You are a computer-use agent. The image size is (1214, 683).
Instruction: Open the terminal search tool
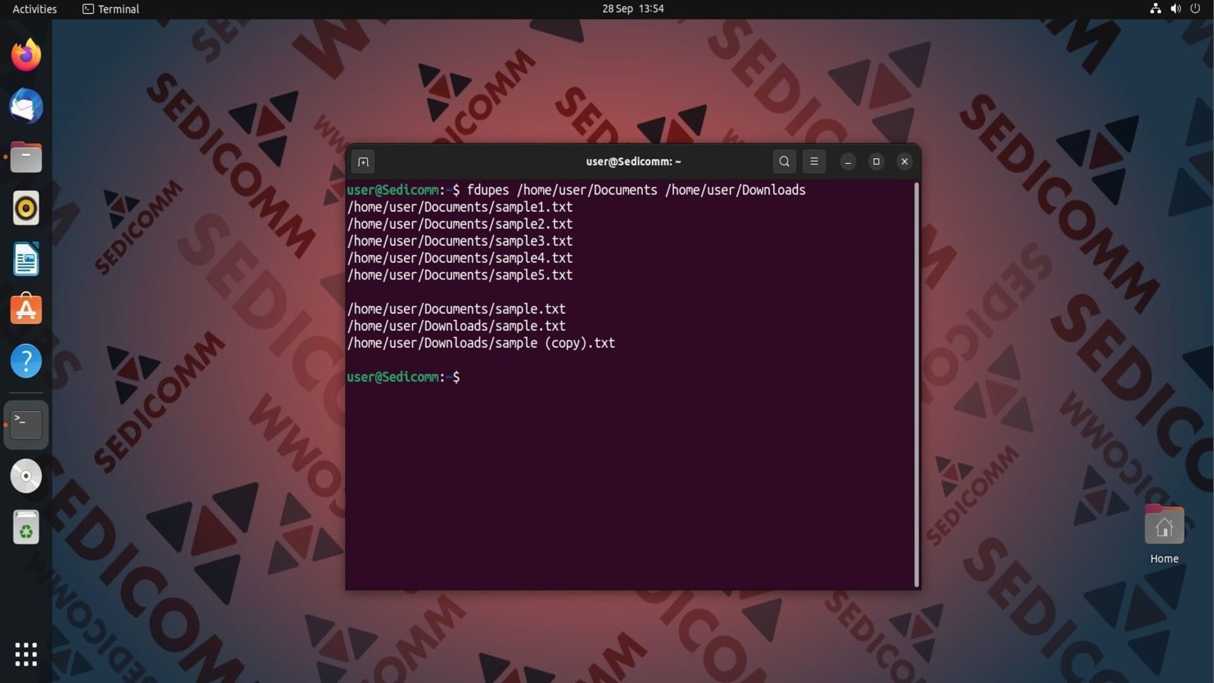coord(784,161)
